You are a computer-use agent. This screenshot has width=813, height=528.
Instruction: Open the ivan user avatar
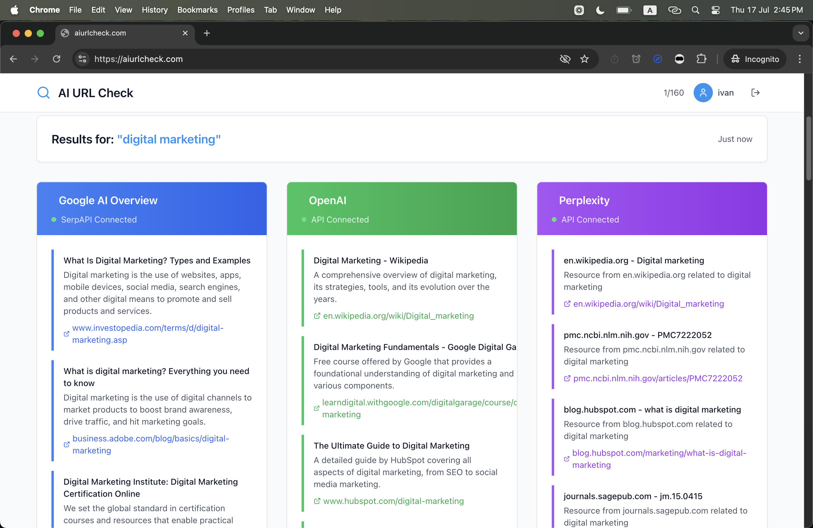(x=703, y=93)
